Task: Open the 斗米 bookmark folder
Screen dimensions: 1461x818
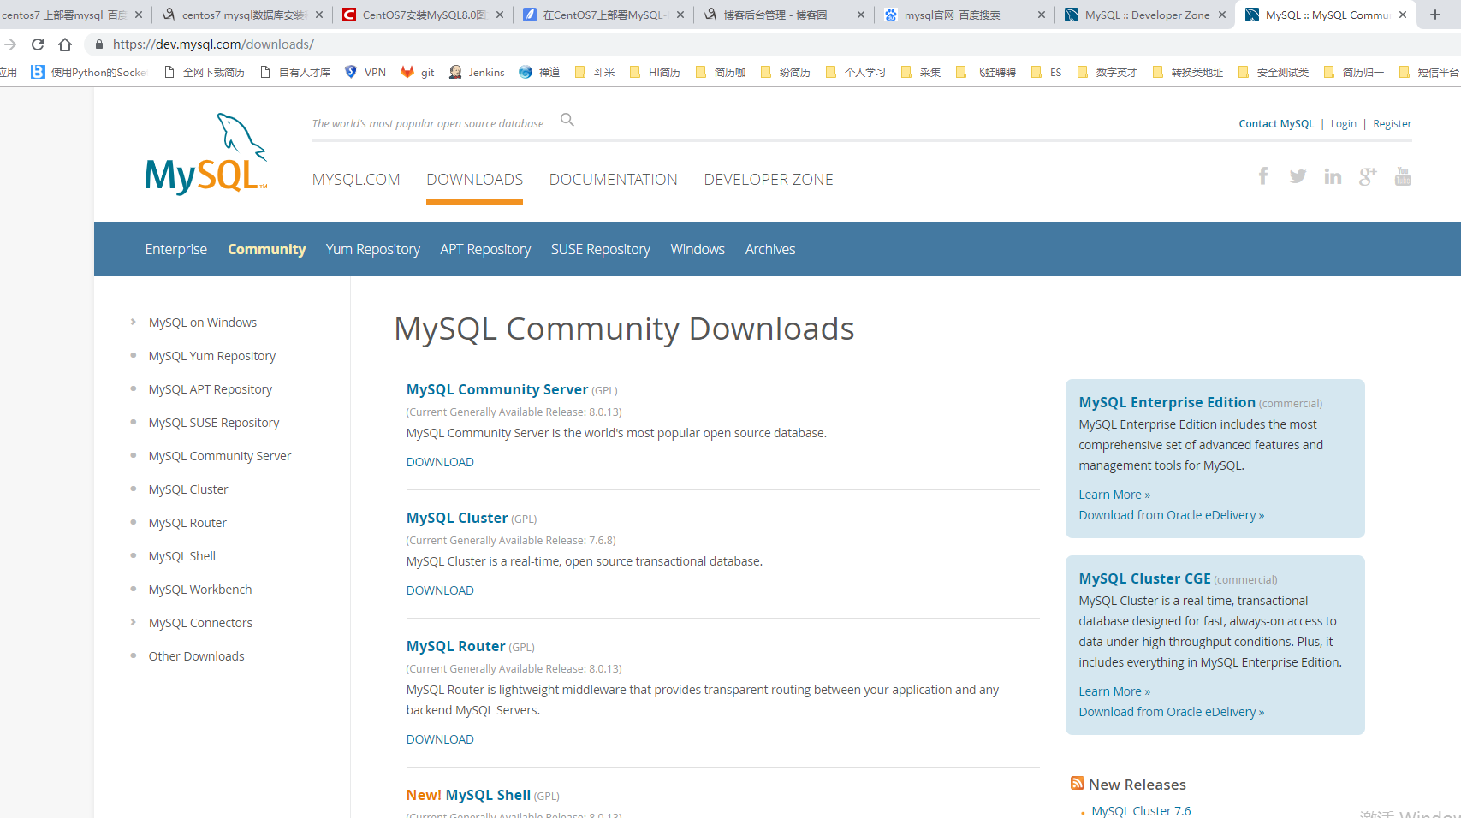Action: tap(595, 73)
